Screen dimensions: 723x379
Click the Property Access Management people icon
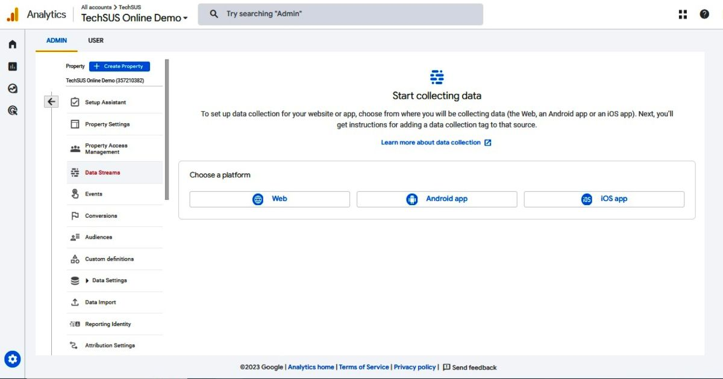point(75,149)
